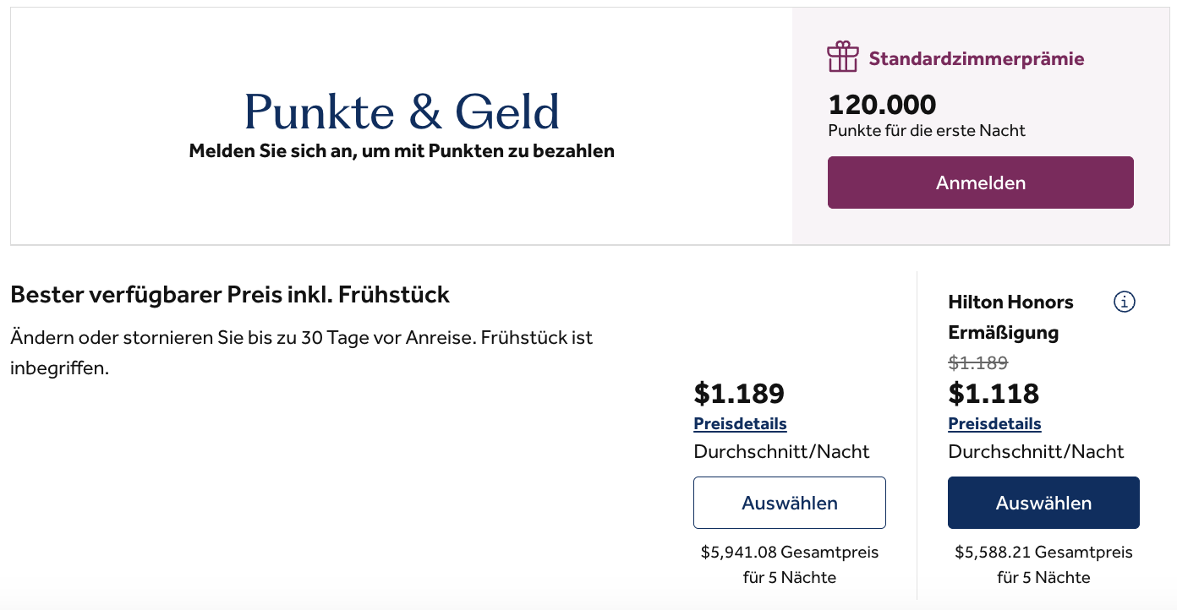Select the white Auswählen button for $1.189
The height and width of the screenshot is (610, 1177).
coord(789,503)
